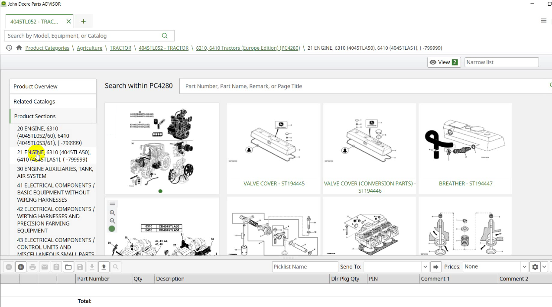Toggle the View eye button
This screenshot has height=307, width=552.
click(x=444, y=62)
